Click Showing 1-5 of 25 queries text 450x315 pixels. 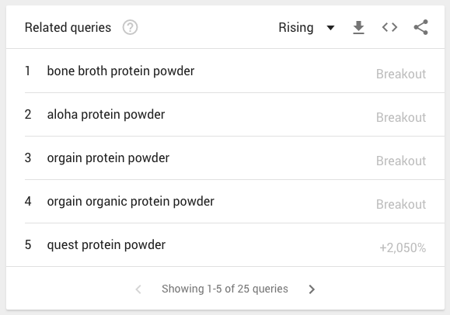click(225, 289)
